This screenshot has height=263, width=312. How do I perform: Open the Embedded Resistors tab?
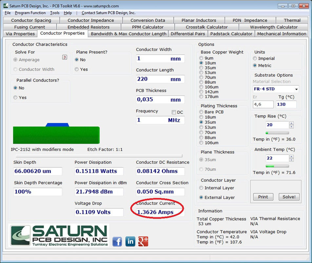tap(88, 27)
